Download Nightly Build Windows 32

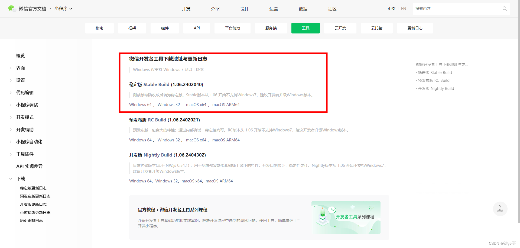(x=167, y=181)
